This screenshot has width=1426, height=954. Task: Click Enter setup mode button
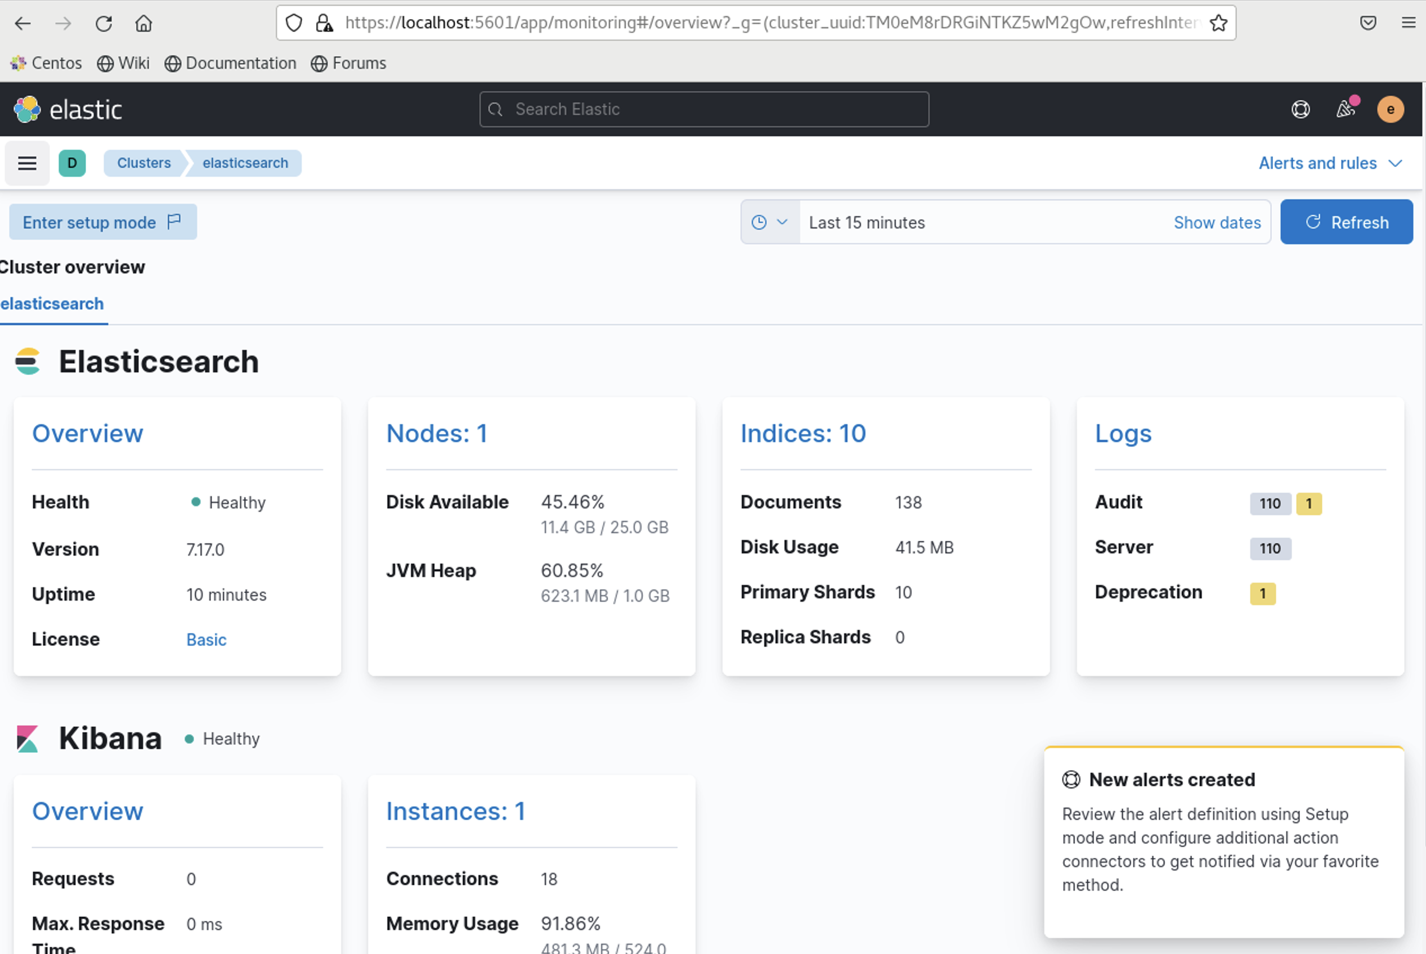[x=102, y=223]
